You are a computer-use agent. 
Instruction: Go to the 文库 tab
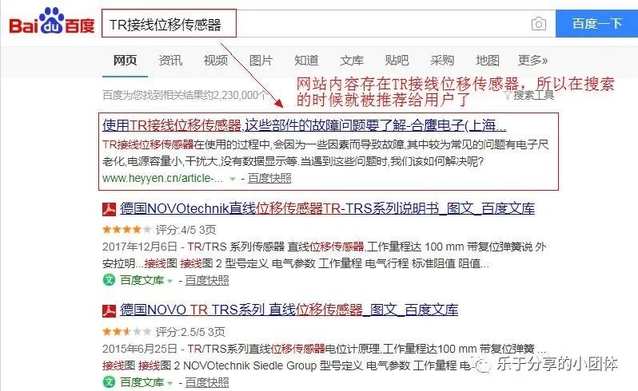(x=352, y=61)
